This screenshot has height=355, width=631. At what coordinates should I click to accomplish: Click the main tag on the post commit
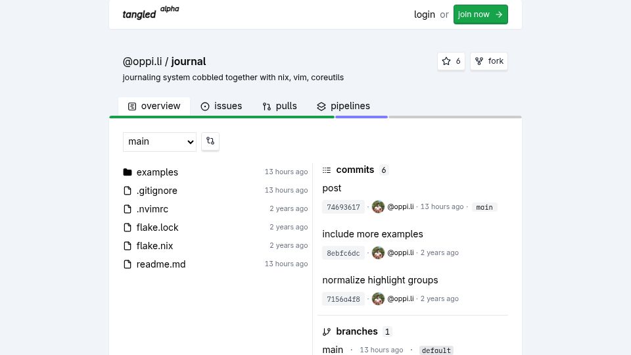click(x=484, y=207)
